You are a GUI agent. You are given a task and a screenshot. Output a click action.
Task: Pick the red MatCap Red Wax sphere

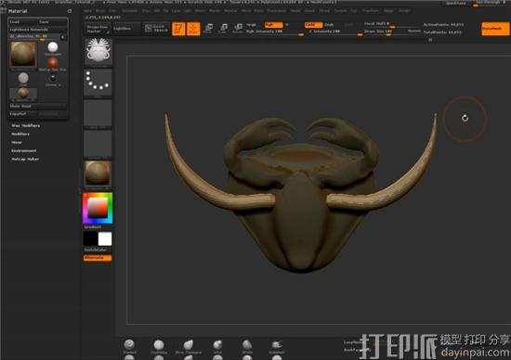point(53,63)
